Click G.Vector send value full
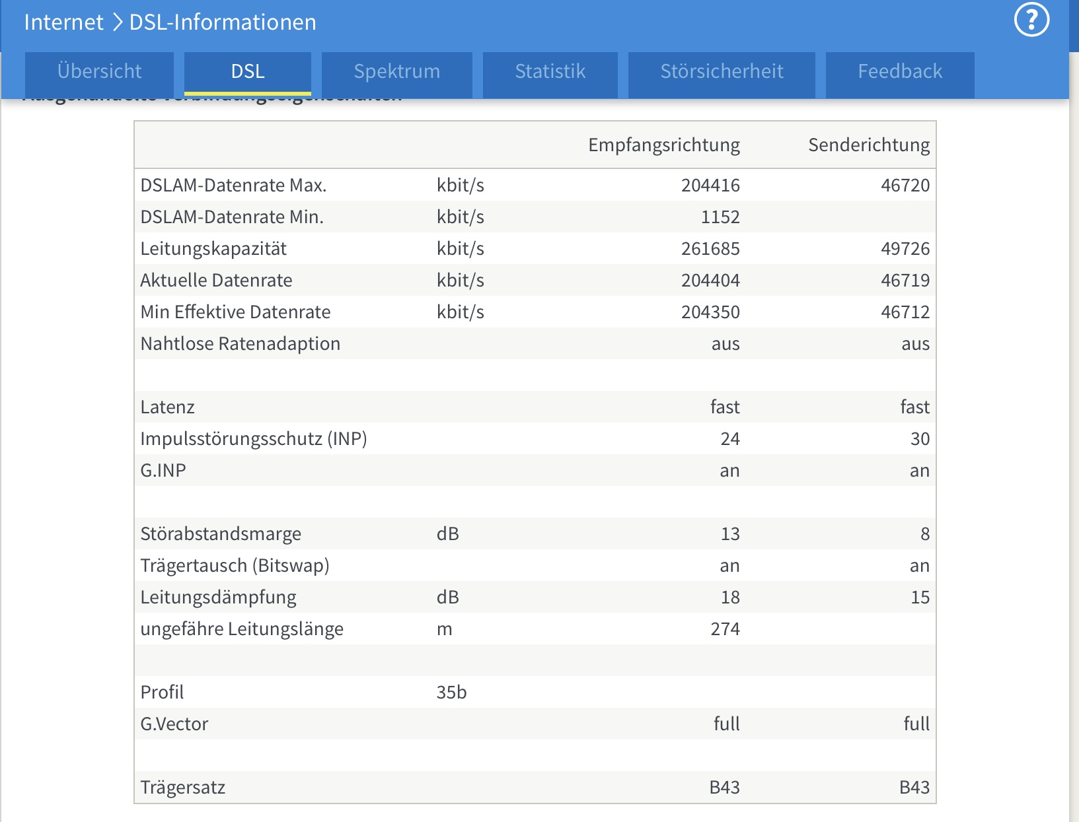This screenshot has width=1079, height=822. 916,724
